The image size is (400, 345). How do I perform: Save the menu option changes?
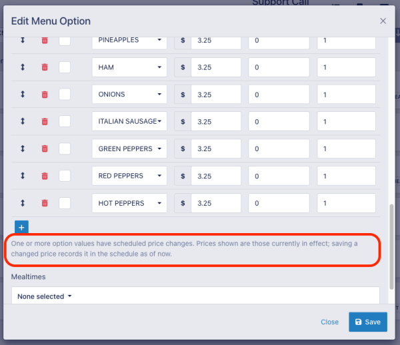(368, 322)
